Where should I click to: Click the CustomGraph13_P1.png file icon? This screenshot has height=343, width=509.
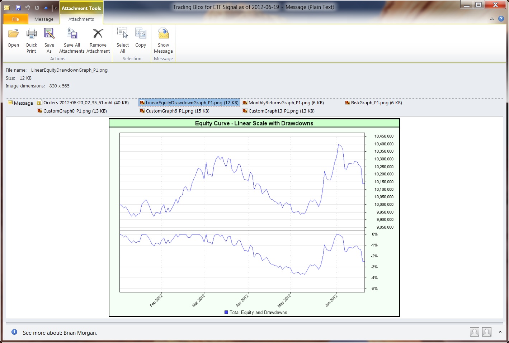click(x=245, y=111)
